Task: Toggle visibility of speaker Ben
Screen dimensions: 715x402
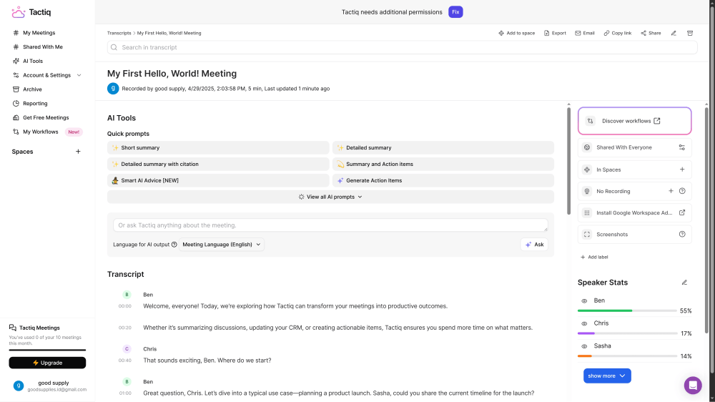Action: coord(584,301)
